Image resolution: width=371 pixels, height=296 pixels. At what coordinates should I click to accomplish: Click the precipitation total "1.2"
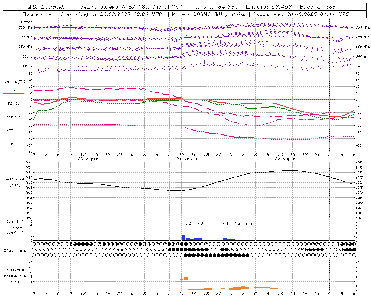(200, 224)
